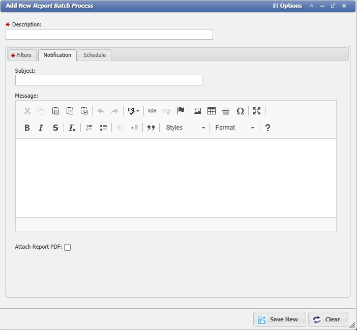Insert an image into the message
The image size is (357, 330).
coord(197,111)
